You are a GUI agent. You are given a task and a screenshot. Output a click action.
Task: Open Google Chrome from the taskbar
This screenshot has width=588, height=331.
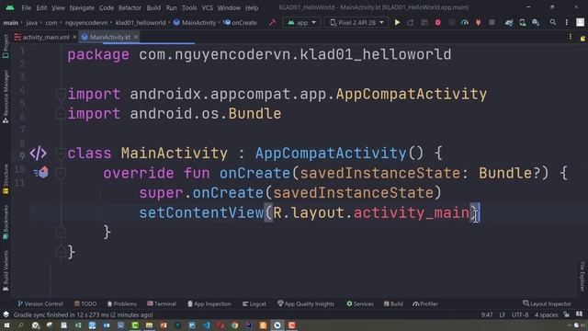point(234,325)
